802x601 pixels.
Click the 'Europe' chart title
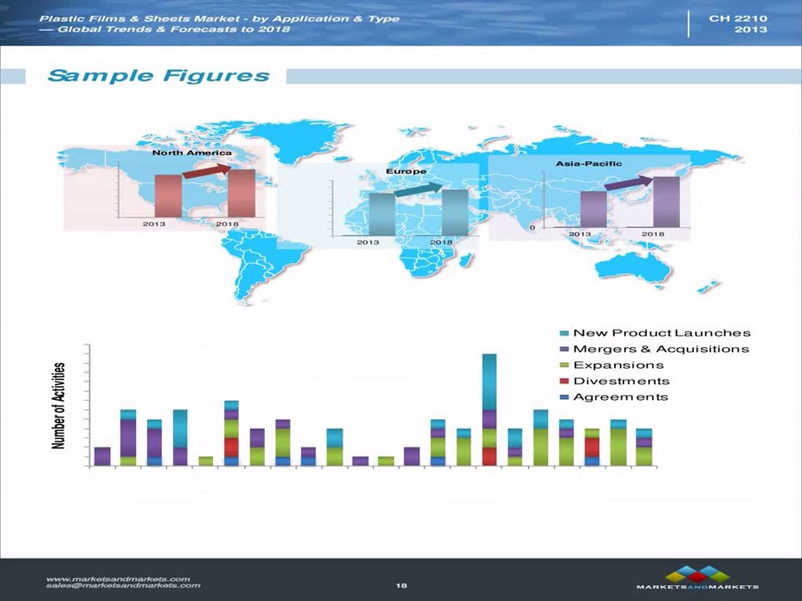pyautogui.click(x=406, y=171)
